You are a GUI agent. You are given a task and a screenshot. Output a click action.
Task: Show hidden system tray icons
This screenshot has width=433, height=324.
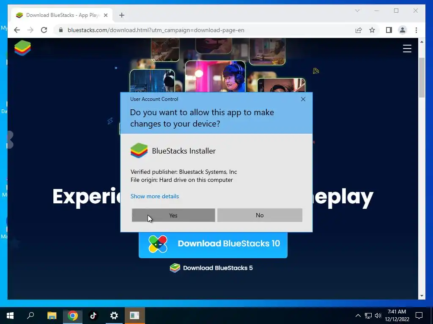[x=358, y=316]
